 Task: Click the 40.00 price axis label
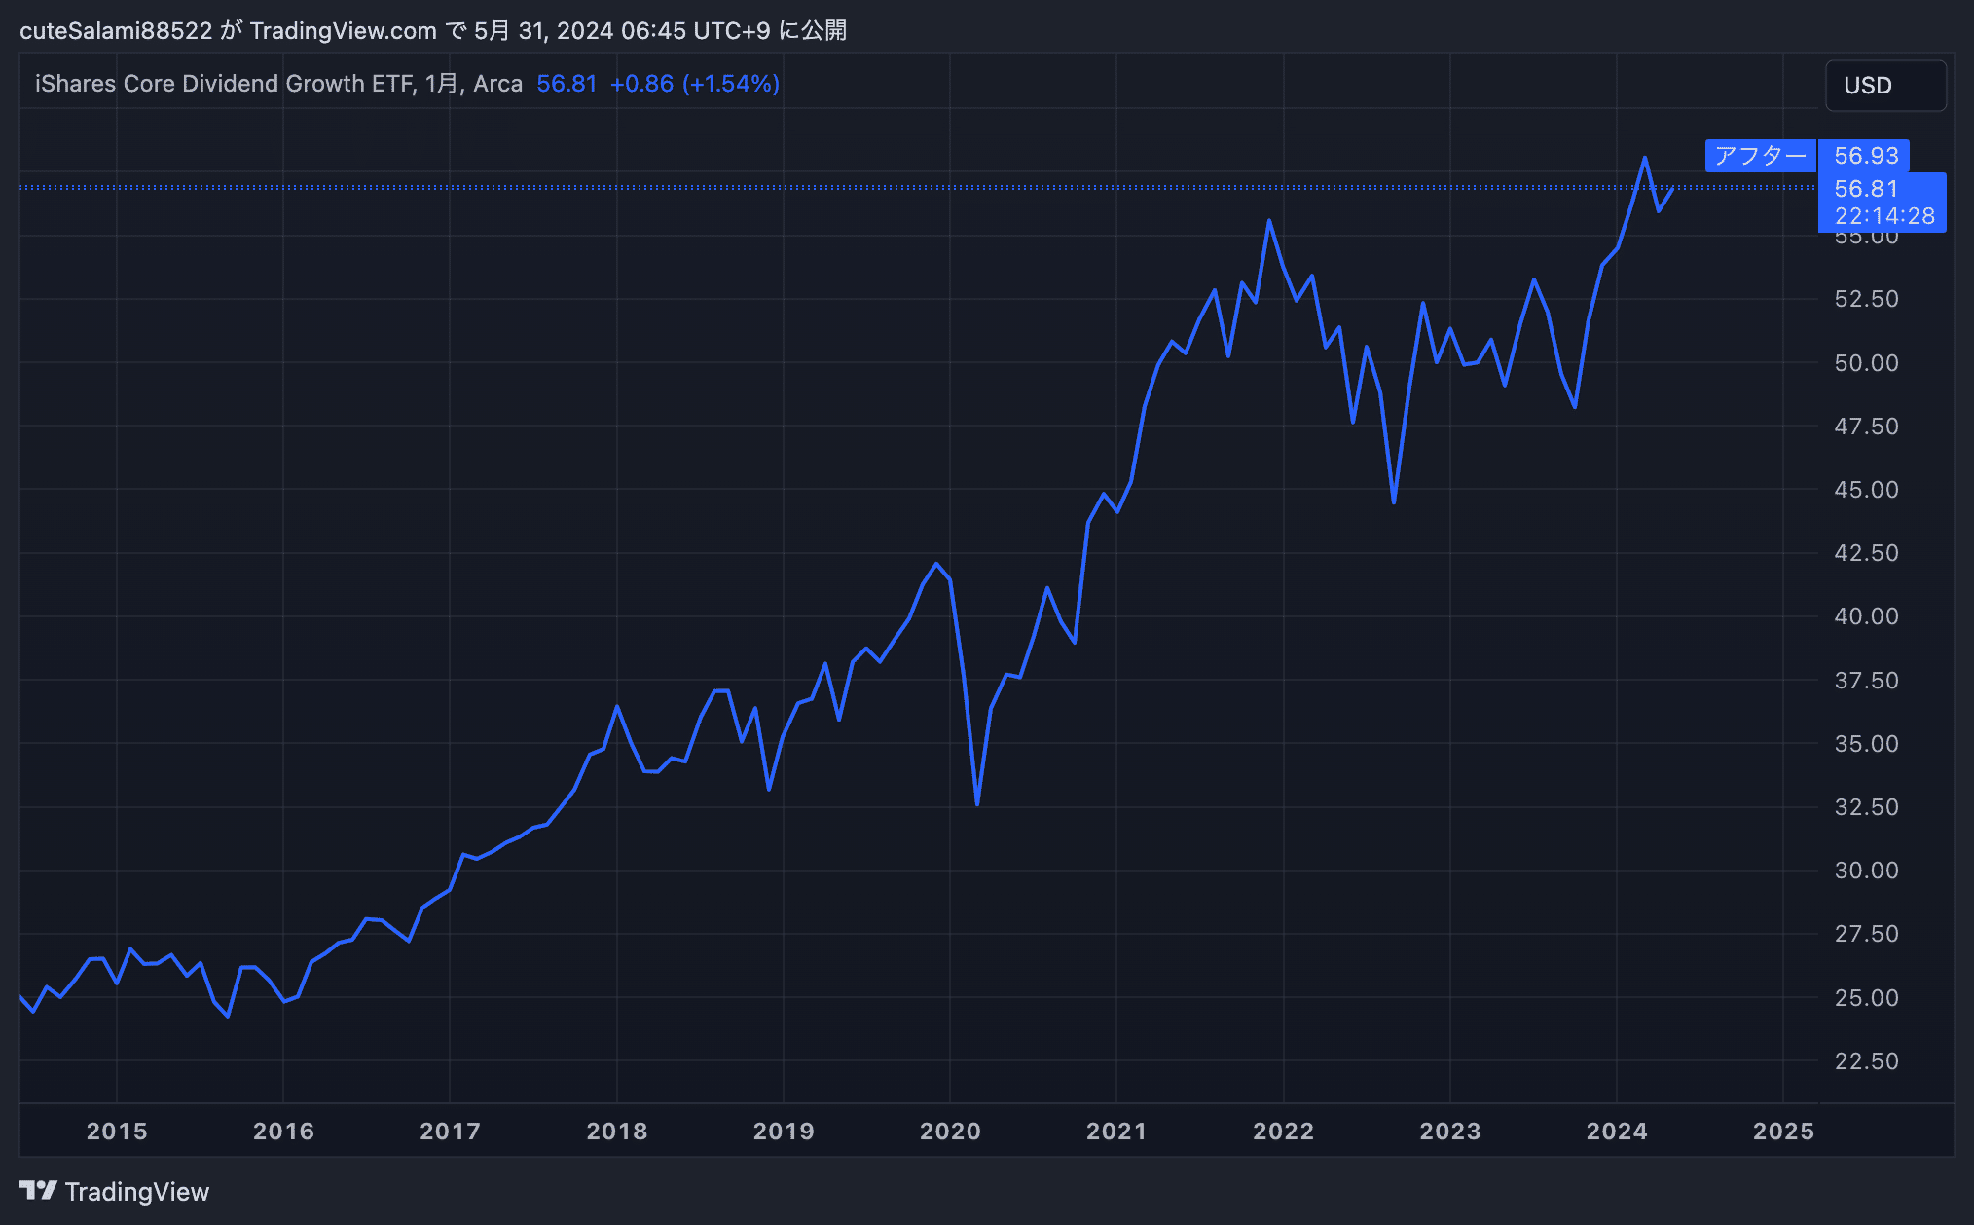click(1866, 616)
